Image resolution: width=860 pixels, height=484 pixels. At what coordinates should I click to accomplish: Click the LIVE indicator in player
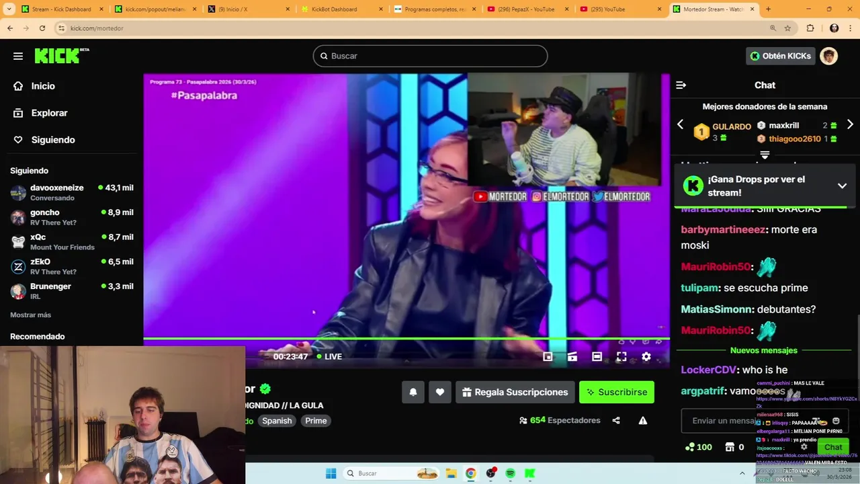[x=329, y=357]
